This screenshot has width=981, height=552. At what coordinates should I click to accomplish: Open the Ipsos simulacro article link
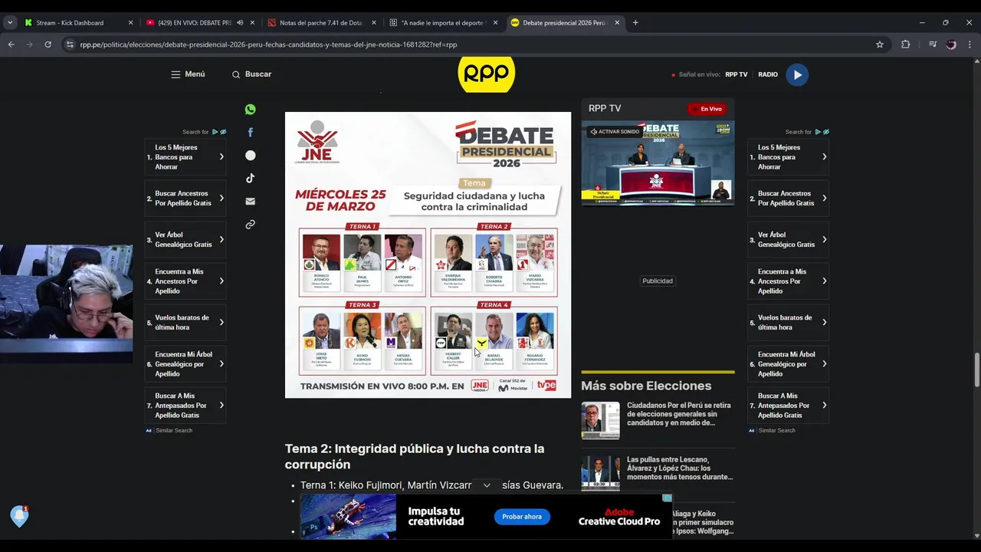(x=703, y=522)
